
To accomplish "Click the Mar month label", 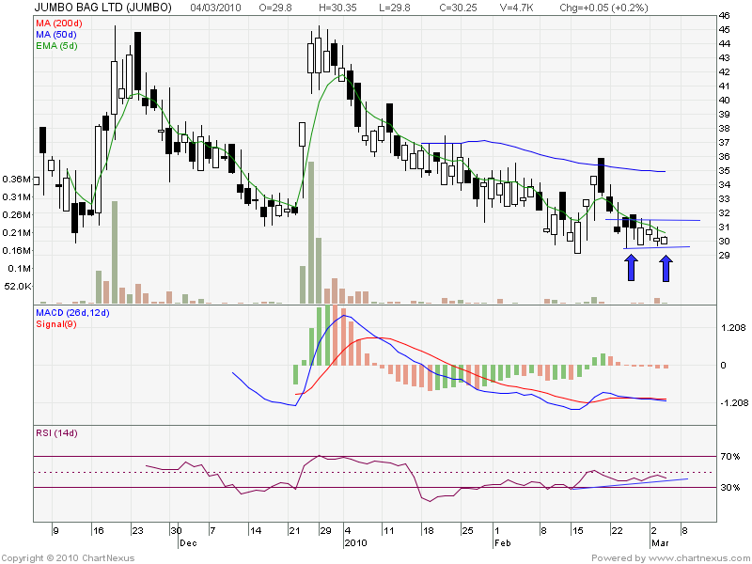I will (660, 543).
